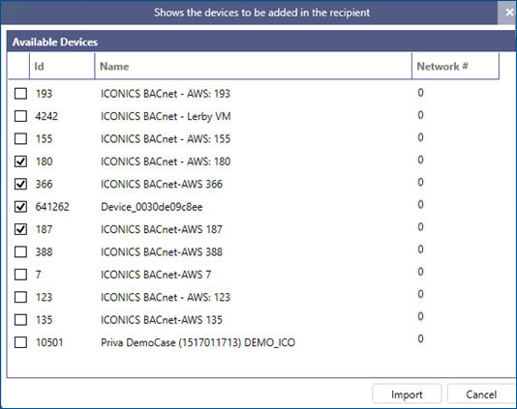Viewport: 517px width, 409px height.
Task: Sort by the Id column header
Action: [x=62, y=66]
